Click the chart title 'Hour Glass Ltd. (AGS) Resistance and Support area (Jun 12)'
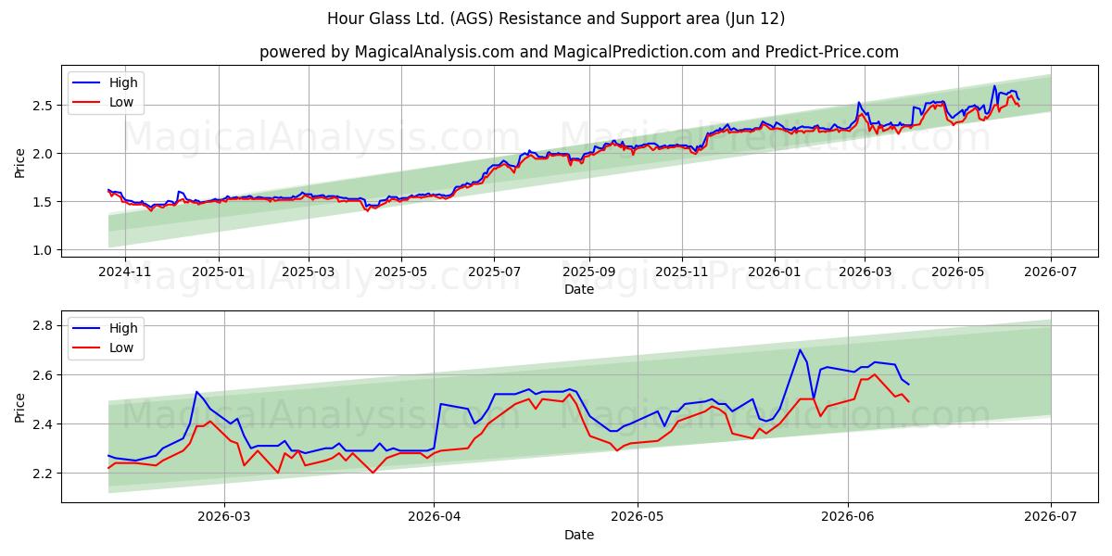The height and width of the screenshot is (556, 1112). point(556,19)
